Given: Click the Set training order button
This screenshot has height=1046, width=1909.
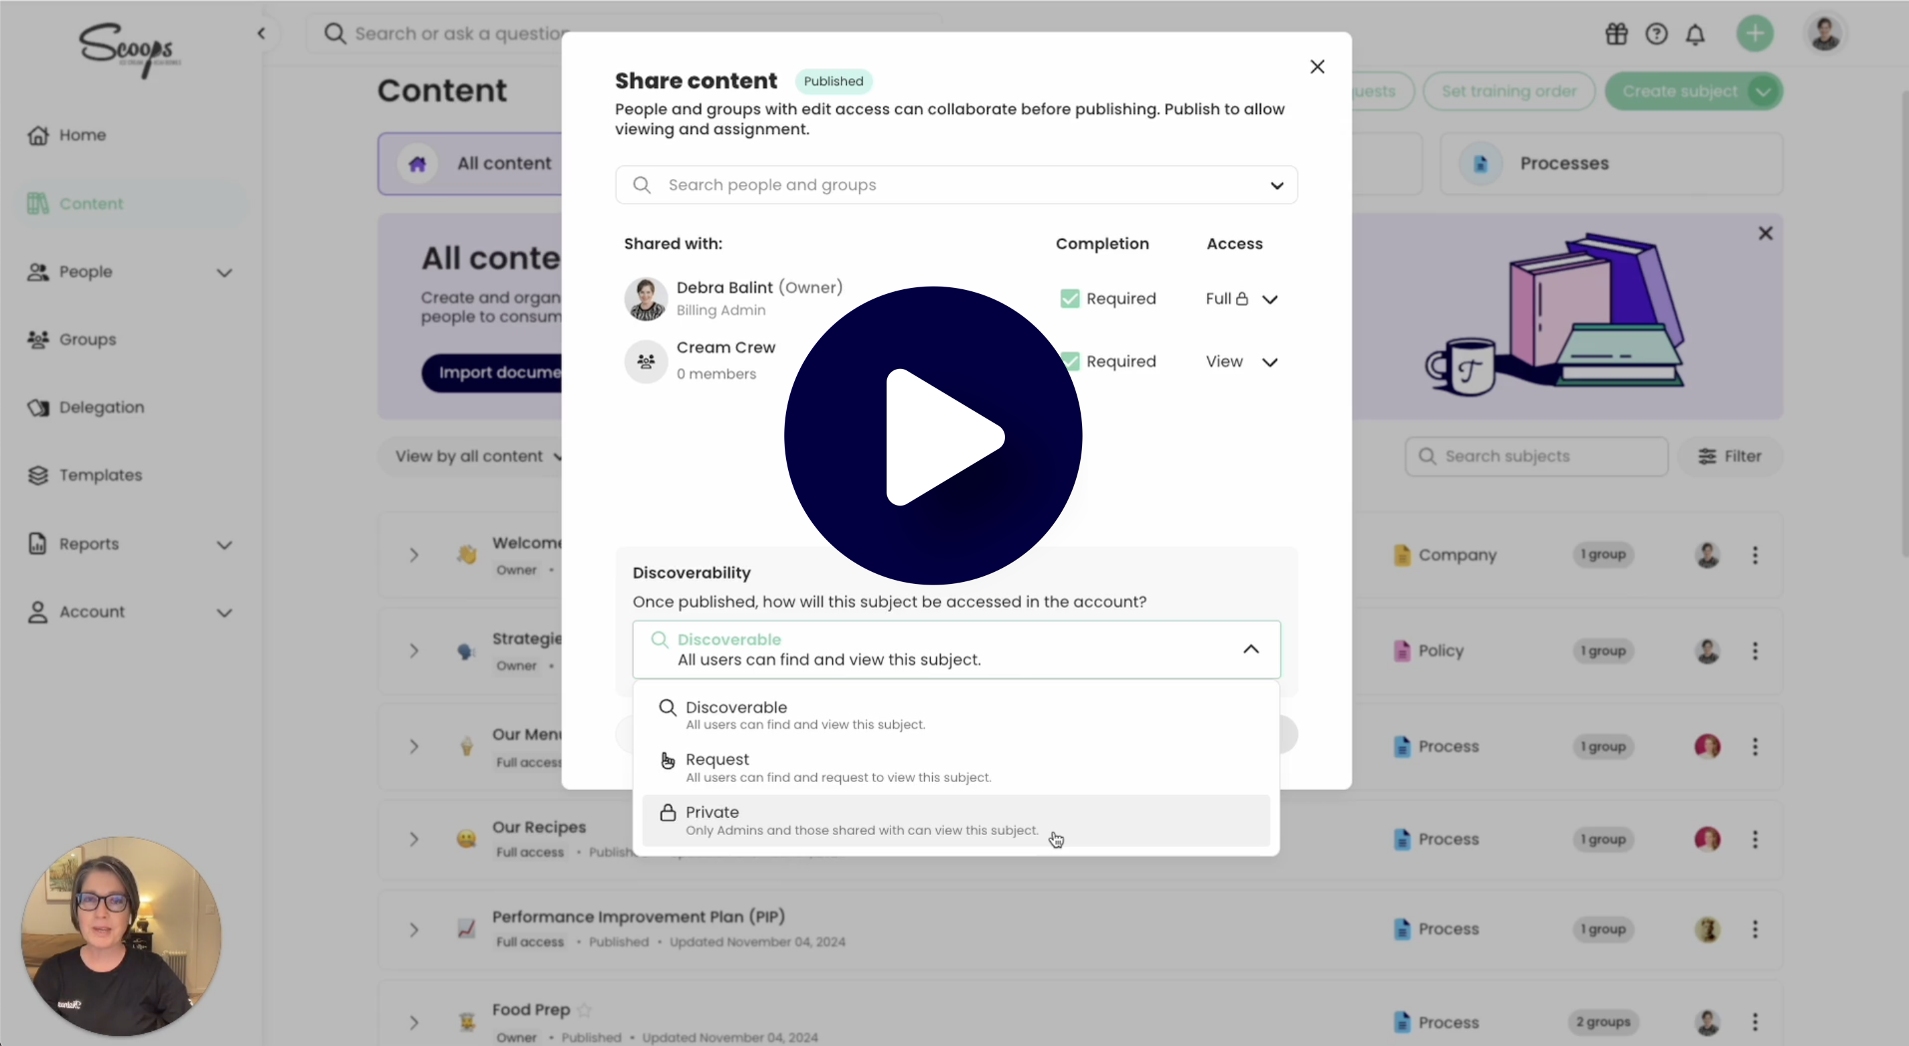Looking at the screenshot, I should click(1509, 90).
